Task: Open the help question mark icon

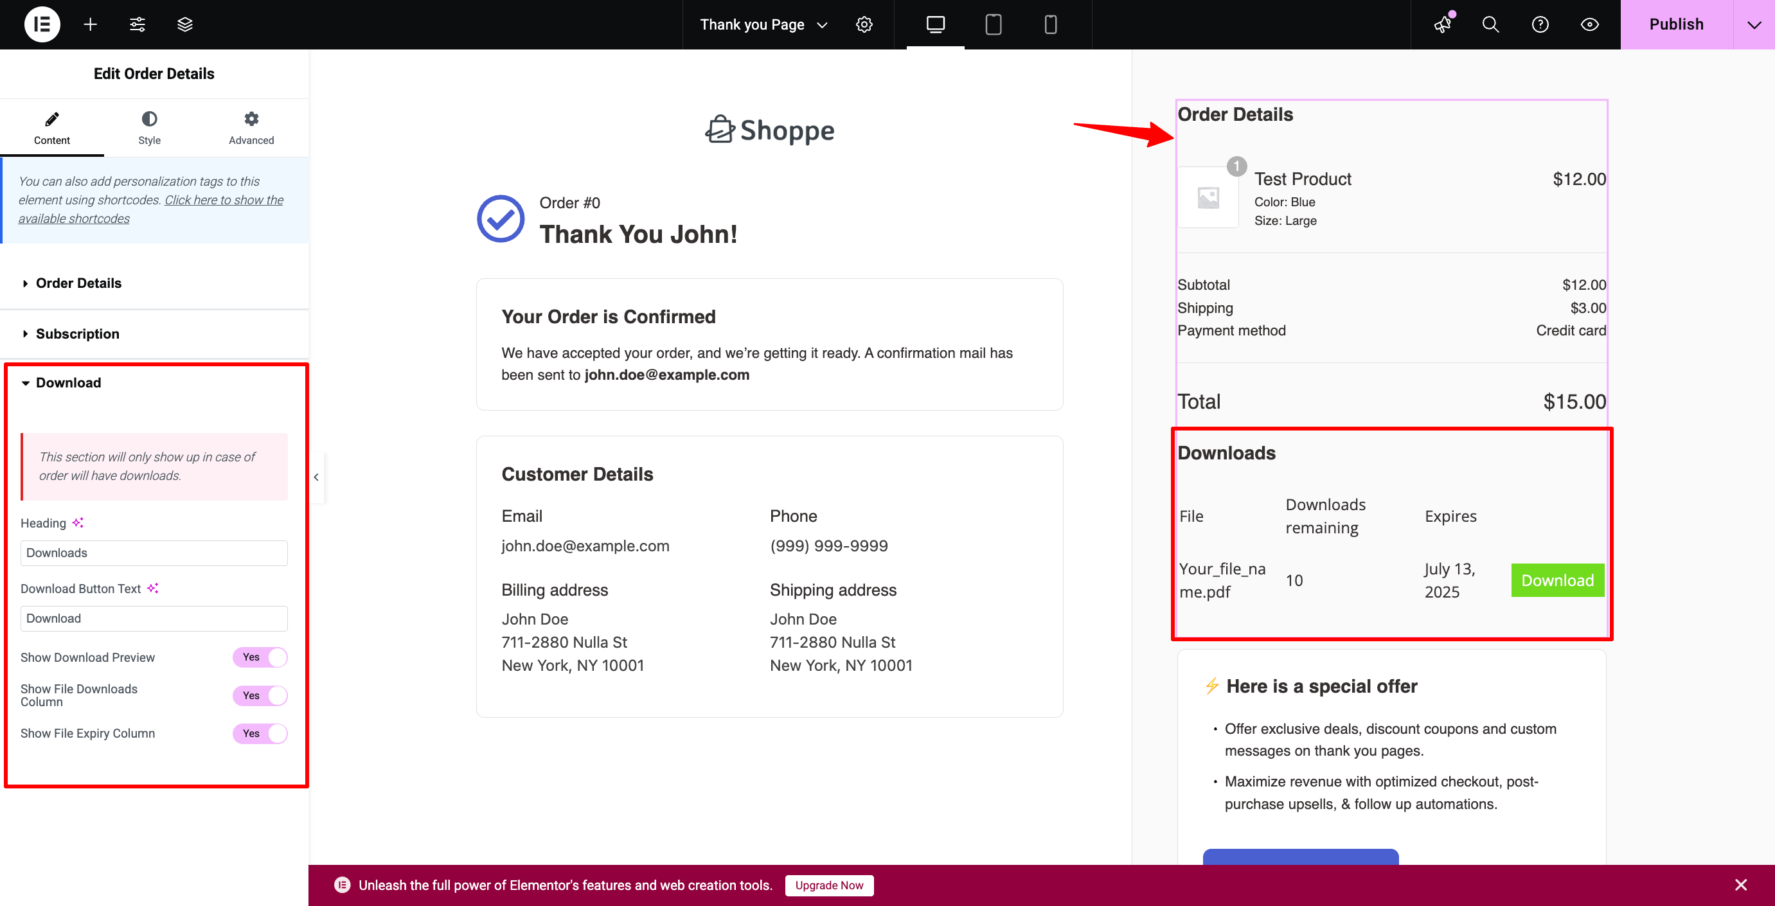Action: pos(1540,25)
